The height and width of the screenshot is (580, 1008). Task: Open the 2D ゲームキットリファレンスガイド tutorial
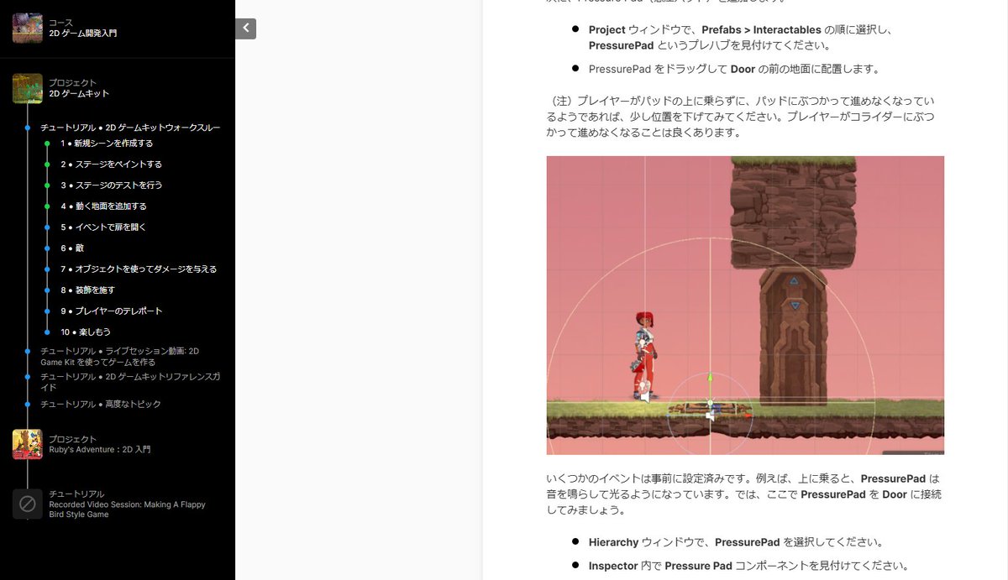point(130,382)
